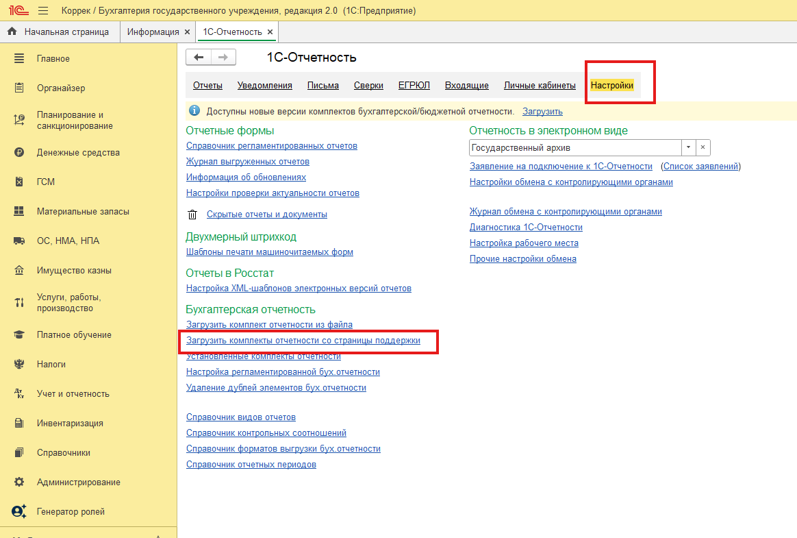The height and width of the screenshot is (538, 797).
Task: Open the hamburger main menu icon
Action: click(43, 10)
